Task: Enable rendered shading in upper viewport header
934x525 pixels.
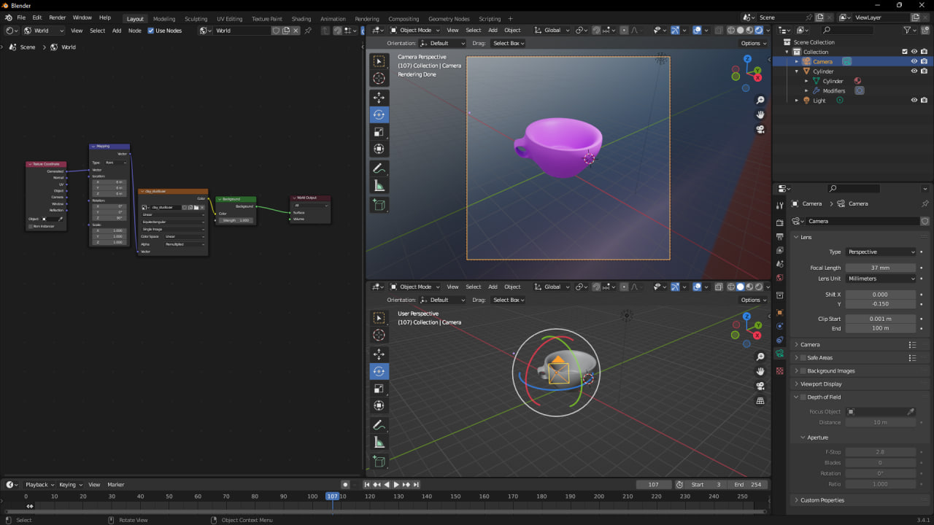Action: click(759, 30)
